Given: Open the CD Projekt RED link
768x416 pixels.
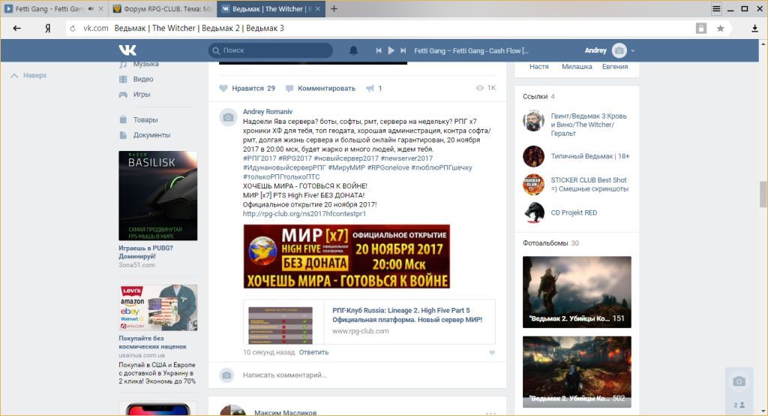Looking at the screenshot, I should [x=574, y=213].
